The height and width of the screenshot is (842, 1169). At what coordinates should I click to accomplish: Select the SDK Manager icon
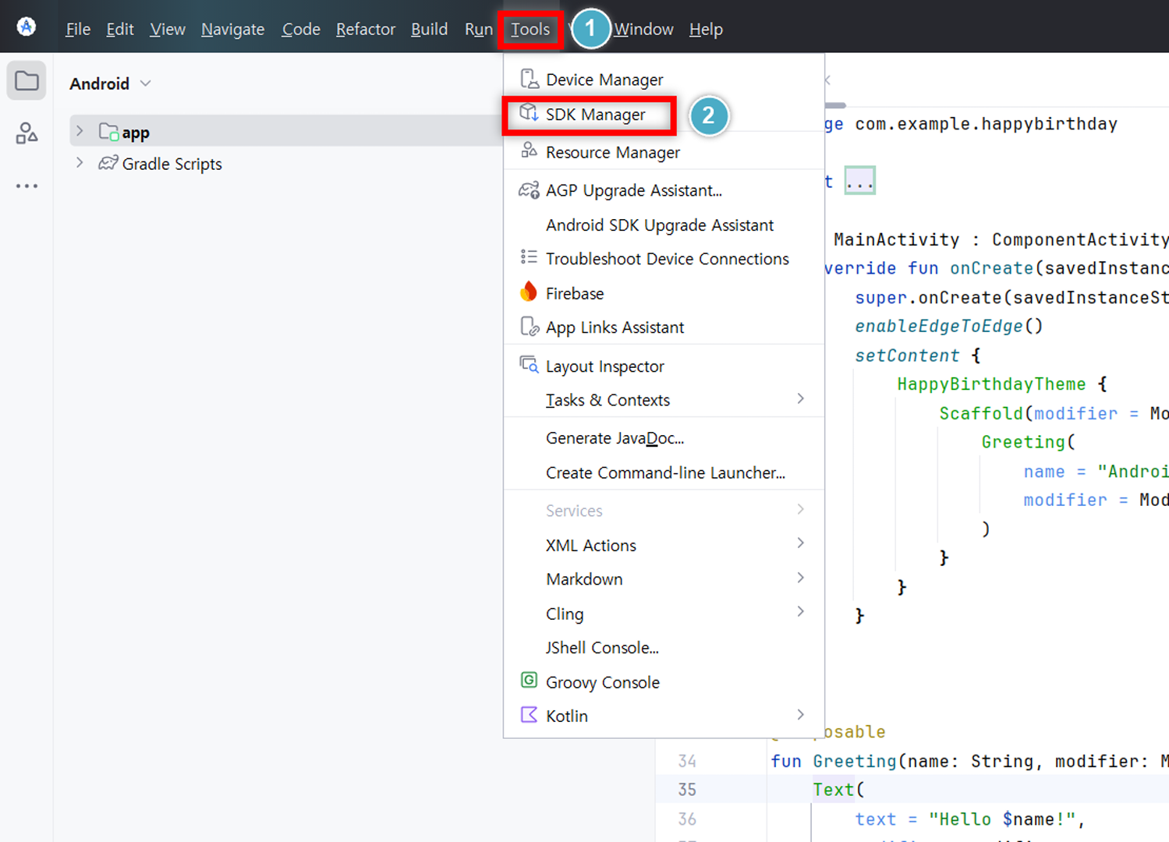pyautogui.click(x=529, y=114)
